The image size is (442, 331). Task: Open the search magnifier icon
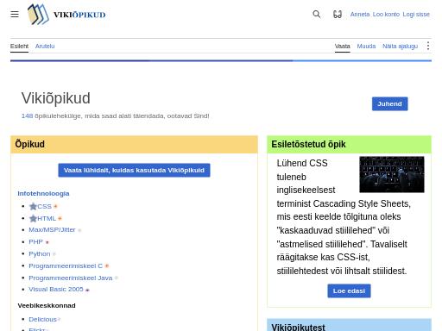pos(317,14)
